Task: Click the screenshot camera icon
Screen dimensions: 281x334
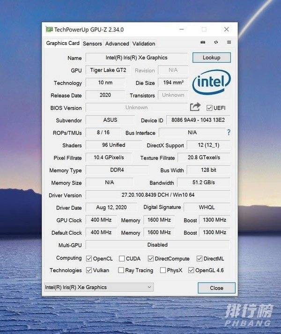Action: [x=203, y=42]
